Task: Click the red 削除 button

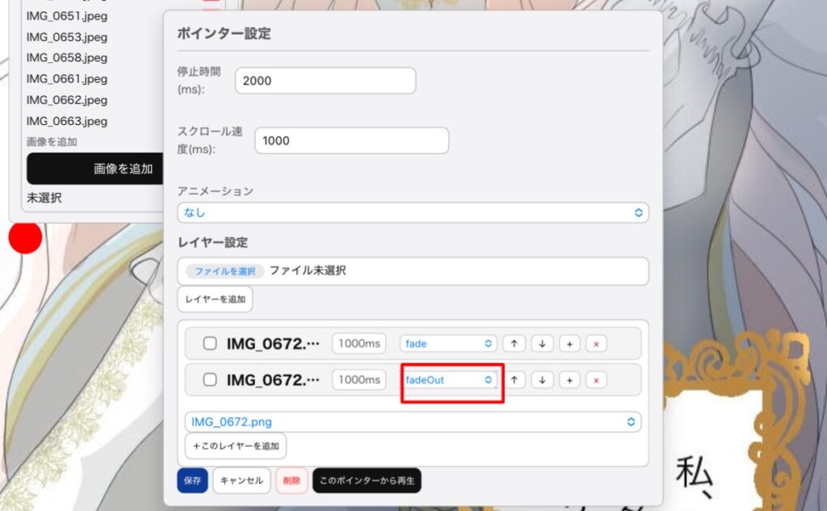Action: [x=291, y=480]
